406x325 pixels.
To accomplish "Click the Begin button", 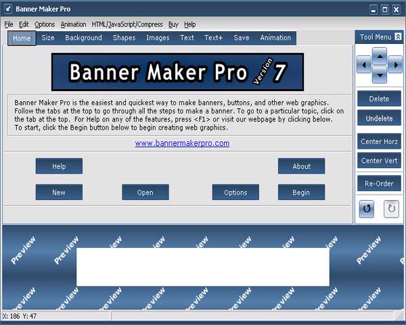I will pos(301,192).
